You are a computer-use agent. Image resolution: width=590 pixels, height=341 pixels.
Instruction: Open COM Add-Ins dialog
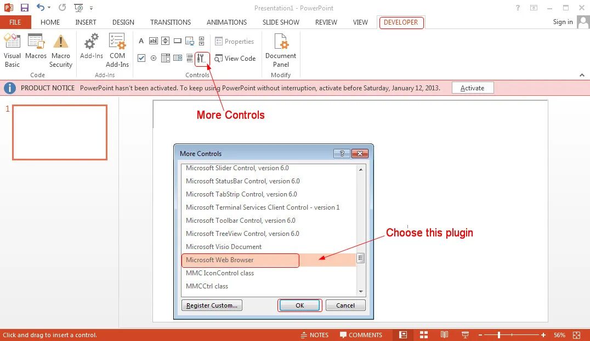point(117,50)
